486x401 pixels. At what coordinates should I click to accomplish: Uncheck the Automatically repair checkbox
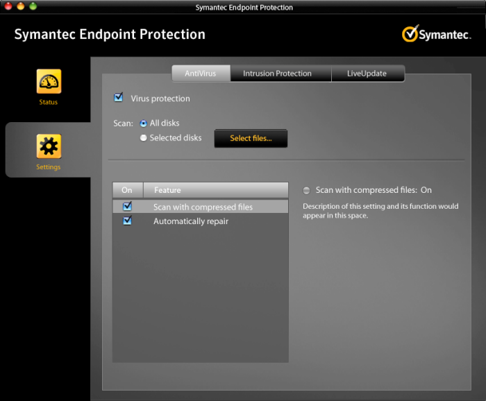(127, 221)
